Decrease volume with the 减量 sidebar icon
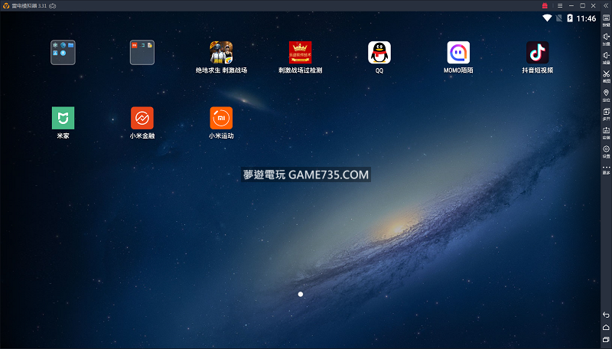 click(606, 57)
